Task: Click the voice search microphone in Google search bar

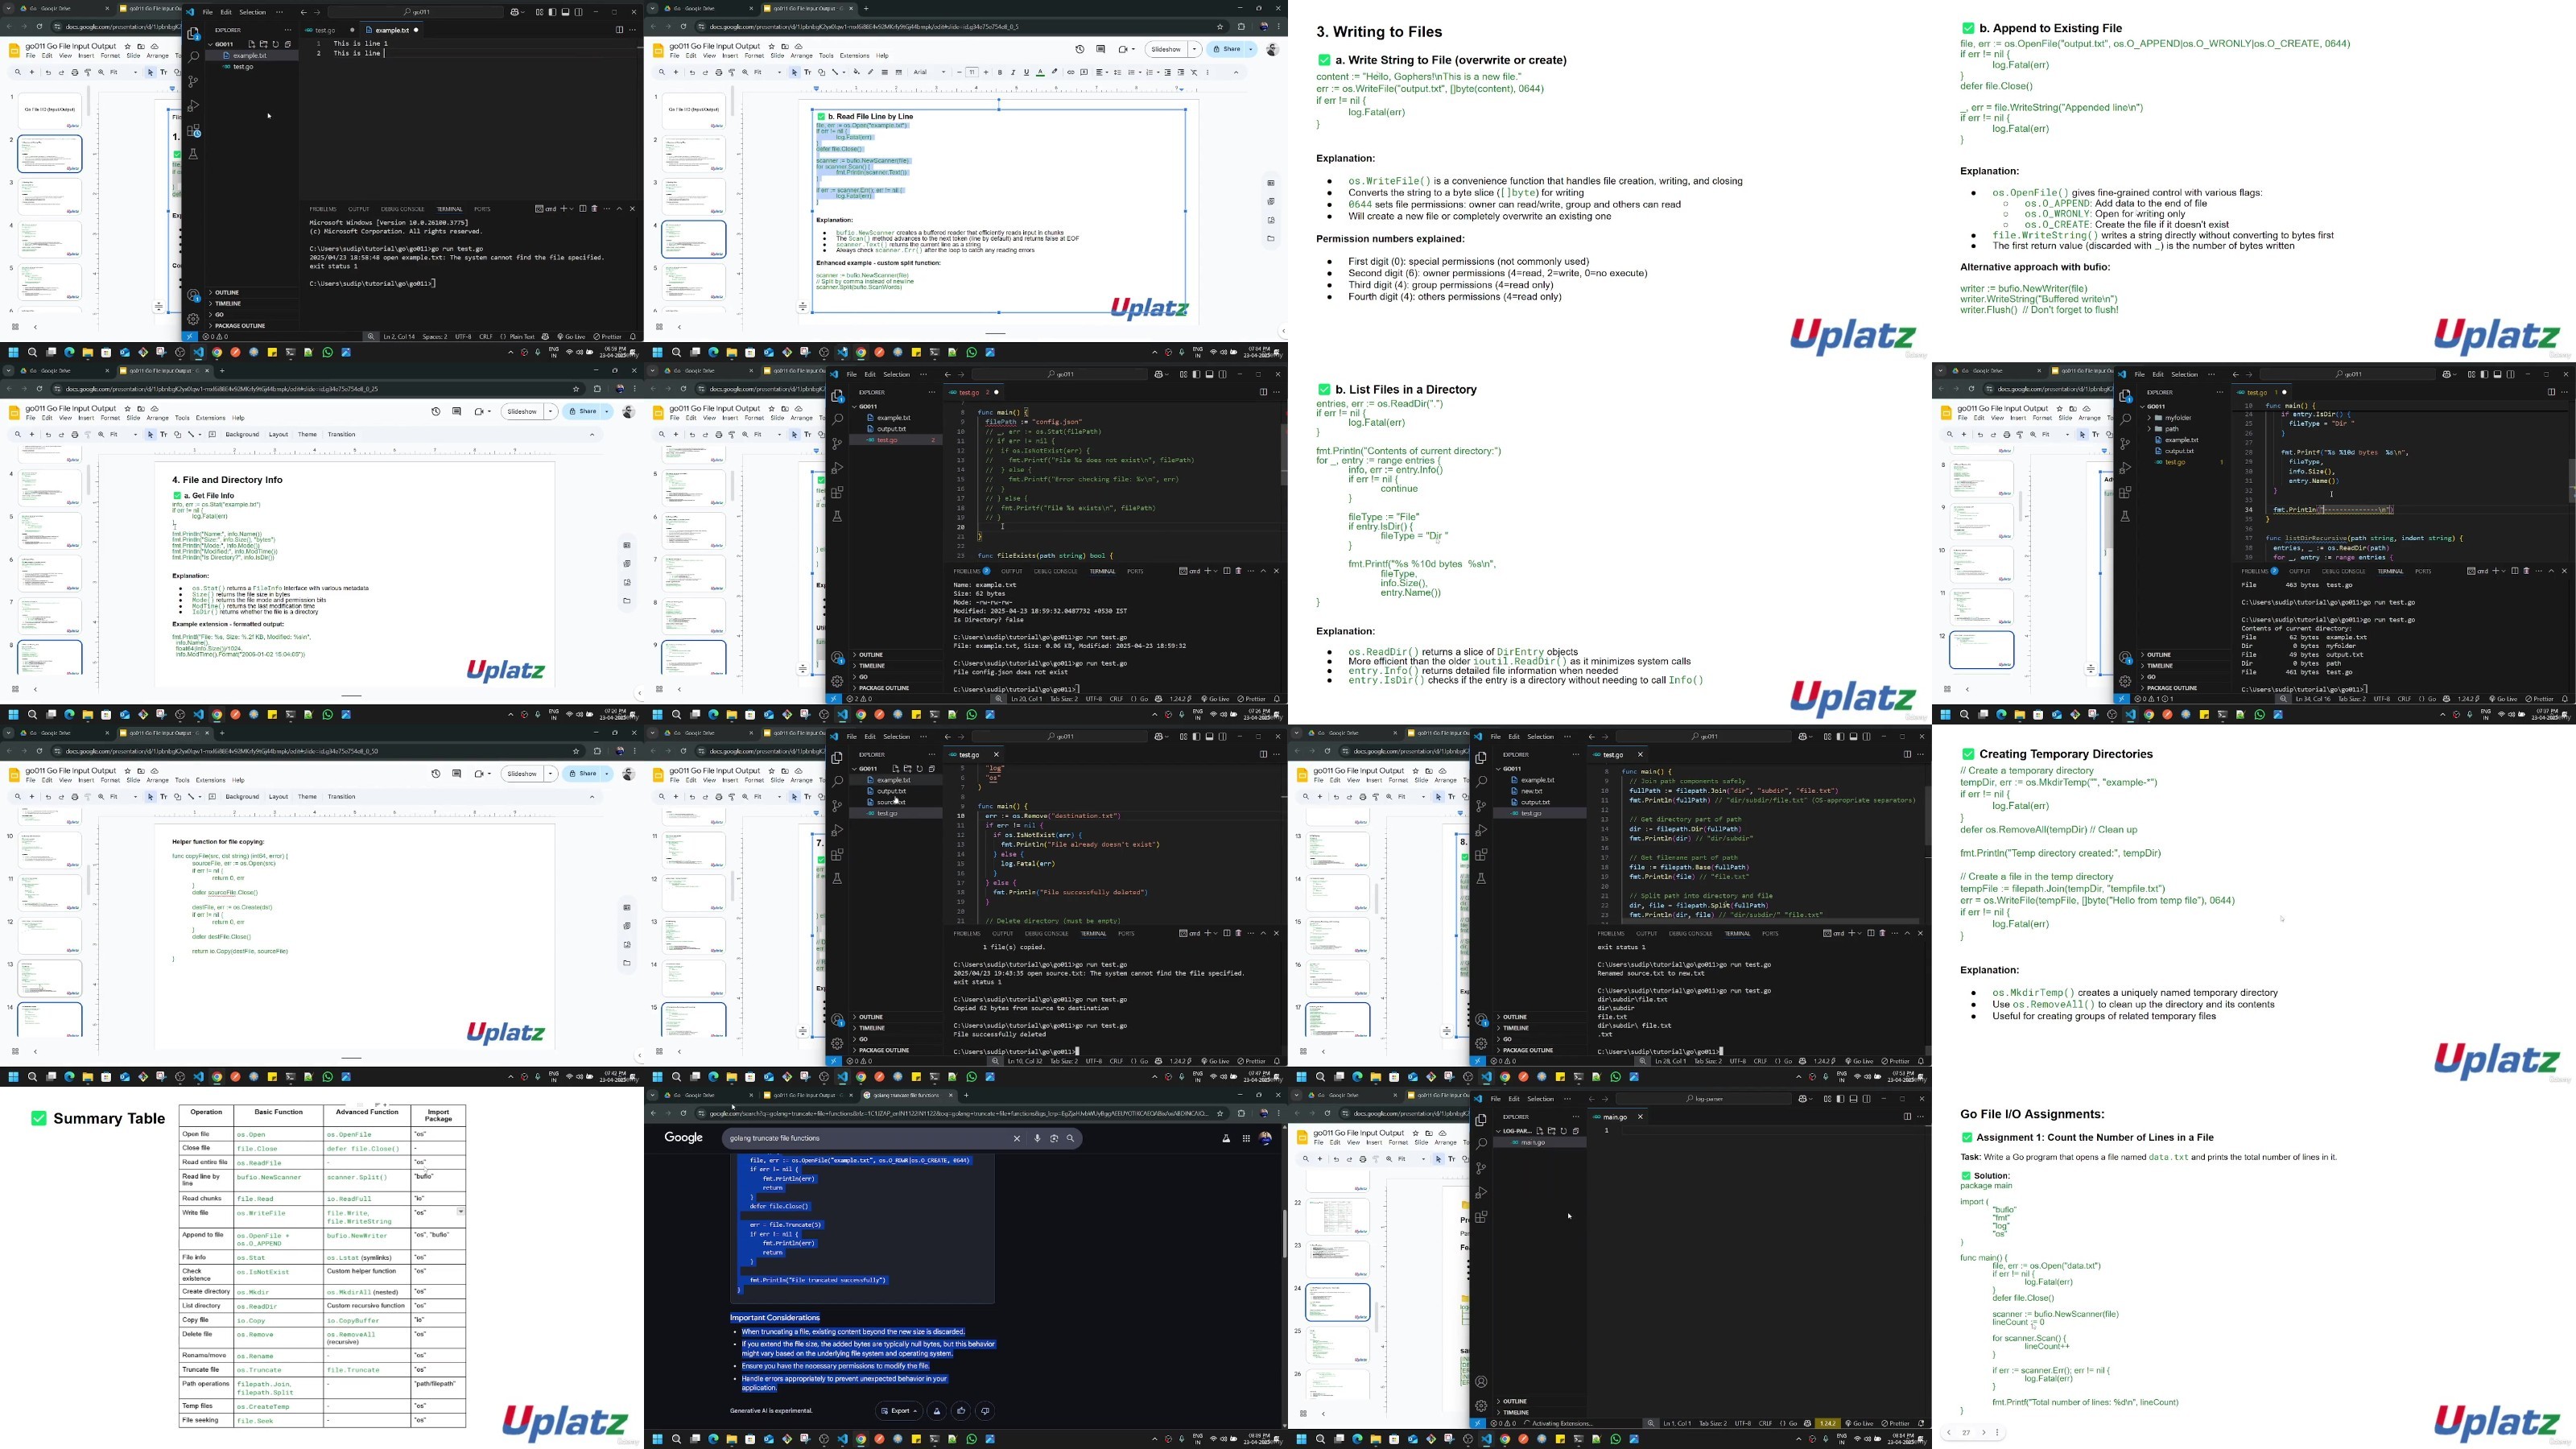Action: (1037, 1138)
